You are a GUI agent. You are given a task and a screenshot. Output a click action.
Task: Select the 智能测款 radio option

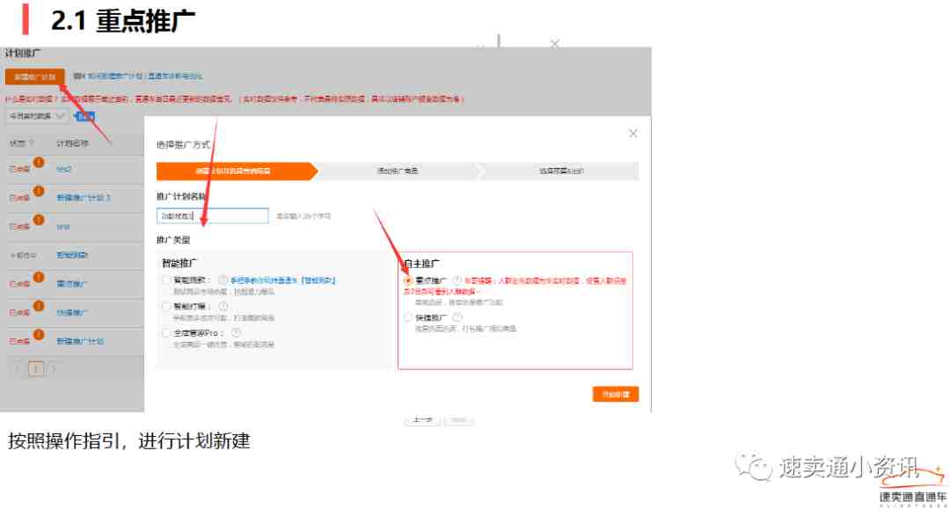coord(166,280)
